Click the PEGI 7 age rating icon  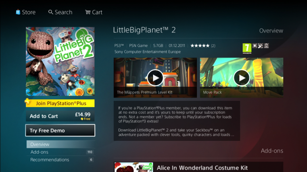(x=247, y=48)
